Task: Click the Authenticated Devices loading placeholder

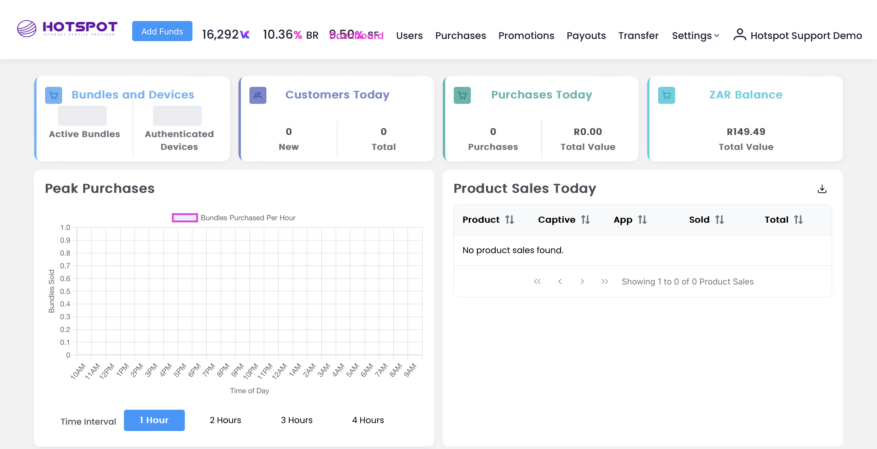Action: tap(177, 115)
